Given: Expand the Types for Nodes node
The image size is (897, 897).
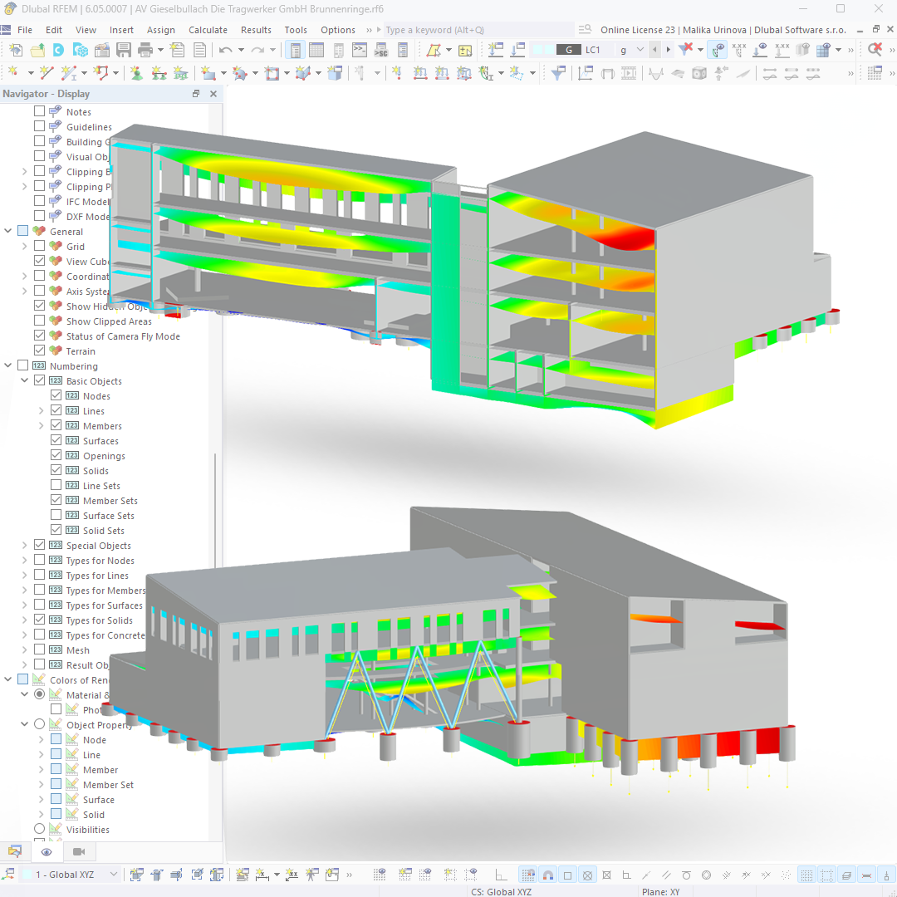Looking at the screenshot, I should [25, 560].
